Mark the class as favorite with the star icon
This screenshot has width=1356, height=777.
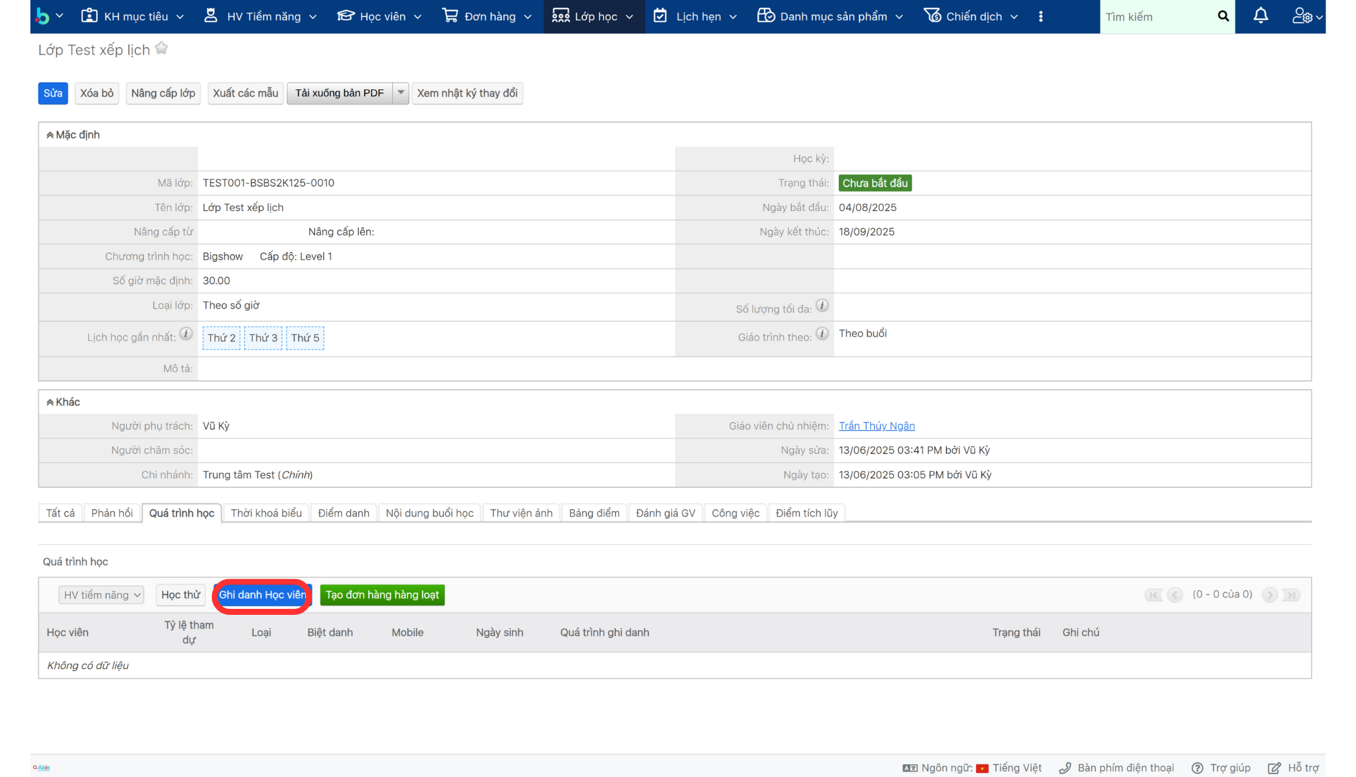tap(162, 48)
